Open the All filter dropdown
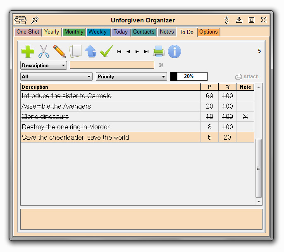 click(x=57, y=77)
